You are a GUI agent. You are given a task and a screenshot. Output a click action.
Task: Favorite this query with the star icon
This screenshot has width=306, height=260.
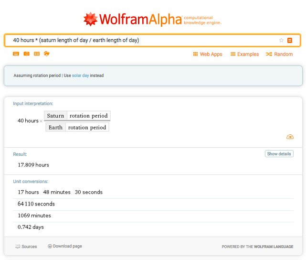coord(281,40)
